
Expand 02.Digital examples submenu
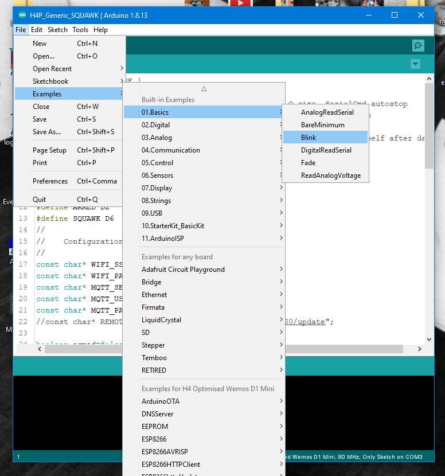tap(204, 125)
